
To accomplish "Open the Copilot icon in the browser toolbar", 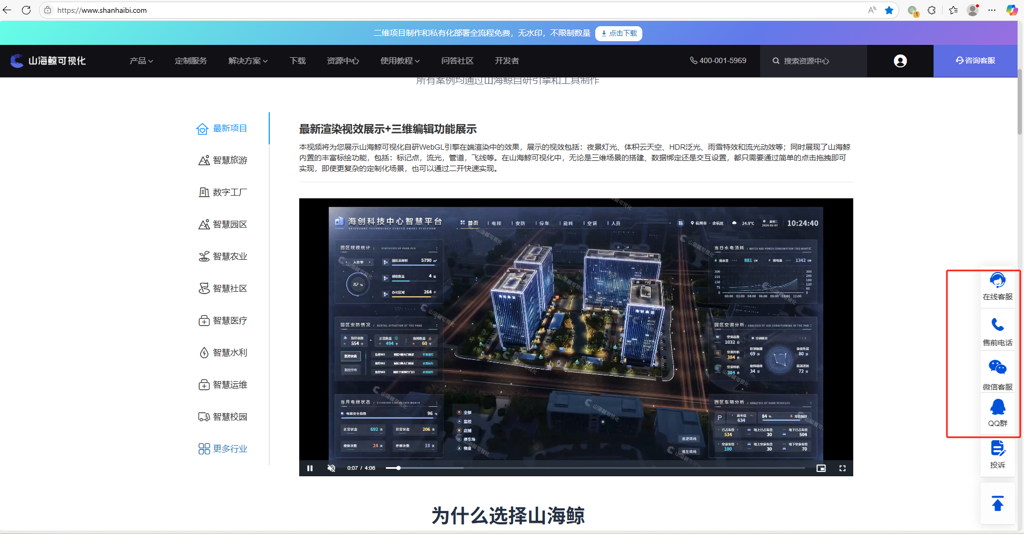I will pos(1012,10).
